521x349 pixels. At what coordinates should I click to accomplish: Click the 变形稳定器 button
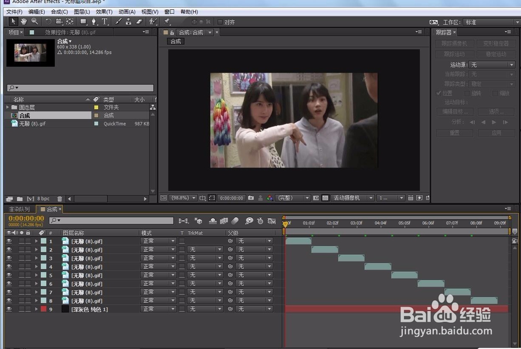click(496, 44)
